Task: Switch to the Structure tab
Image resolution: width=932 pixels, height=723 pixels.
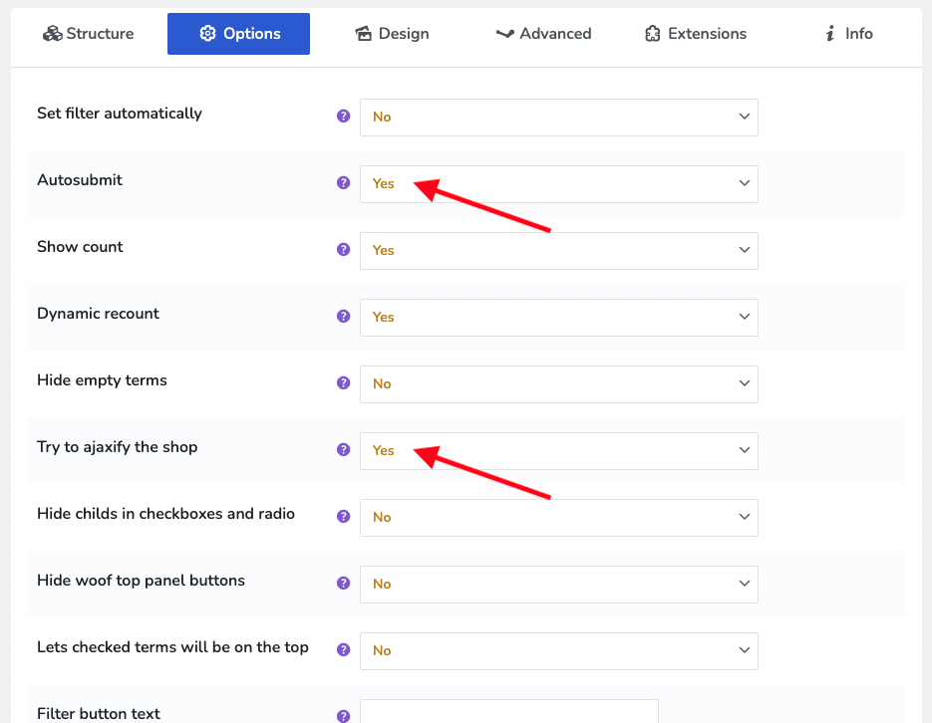Action: click(88, 34)
